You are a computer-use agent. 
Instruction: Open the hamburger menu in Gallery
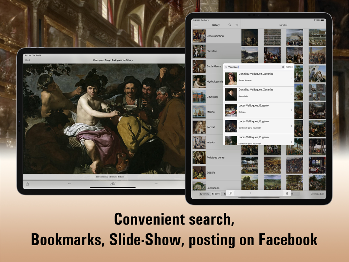[x=196, y=25]
